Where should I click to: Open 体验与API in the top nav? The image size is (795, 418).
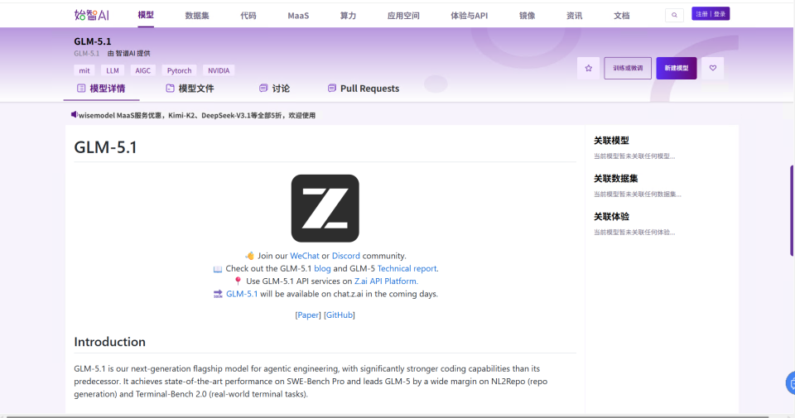coord(469,16)
